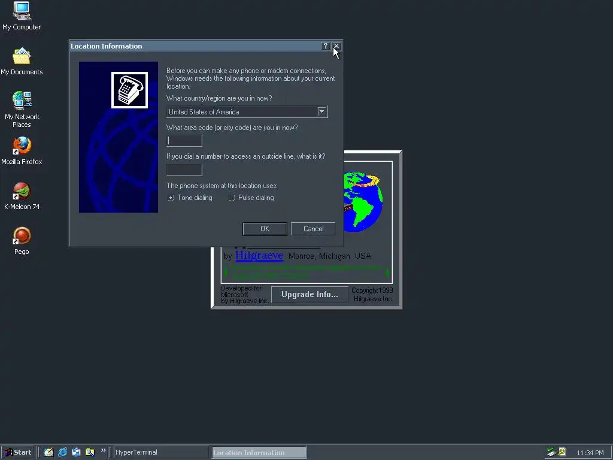The image size is (613, 460).
Task: Open the My Computer desktop icon
Action: pyautogui.click(x=22, y=16)
